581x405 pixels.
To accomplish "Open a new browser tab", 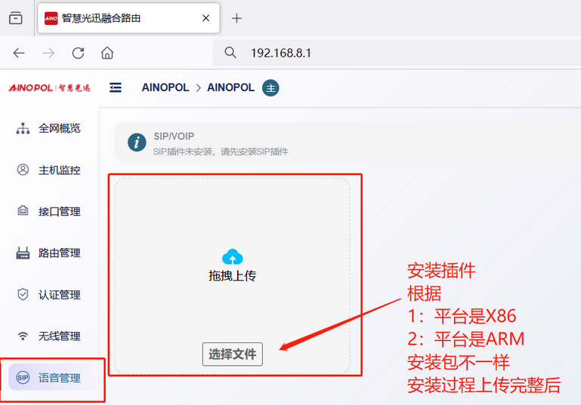I will [236, 18].
